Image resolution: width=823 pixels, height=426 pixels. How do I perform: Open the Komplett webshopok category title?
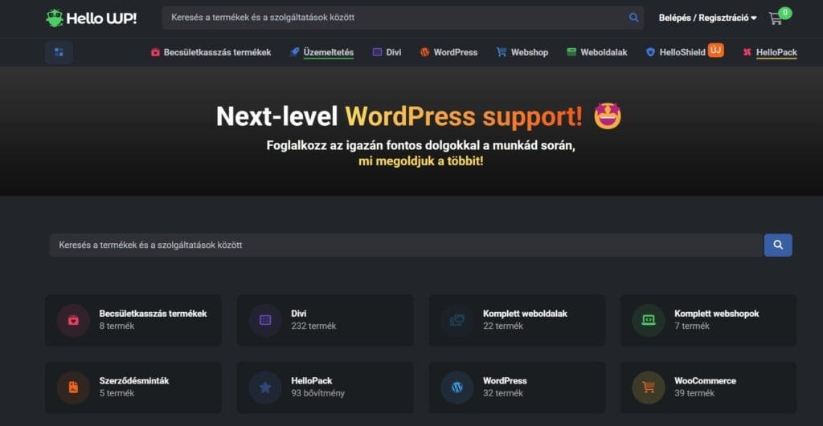point(716,314)
